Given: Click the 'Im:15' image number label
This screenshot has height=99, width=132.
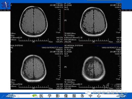Looking at the screenshot, I should [67, 9].
